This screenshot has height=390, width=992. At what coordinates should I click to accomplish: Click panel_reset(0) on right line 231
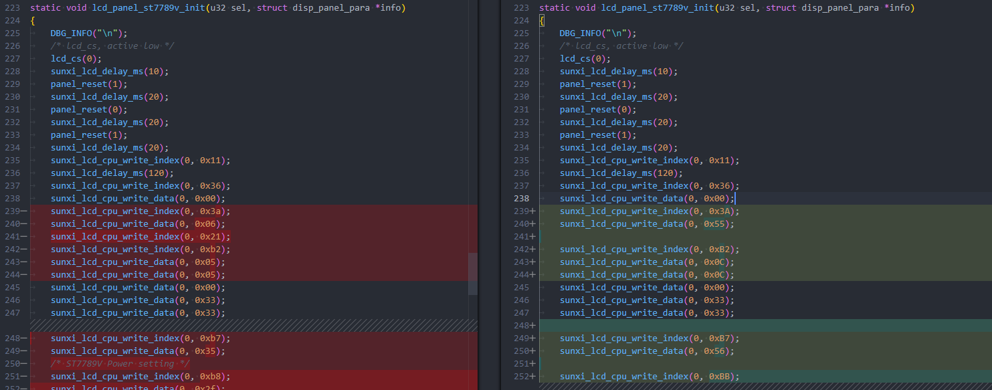click(598, 110)
